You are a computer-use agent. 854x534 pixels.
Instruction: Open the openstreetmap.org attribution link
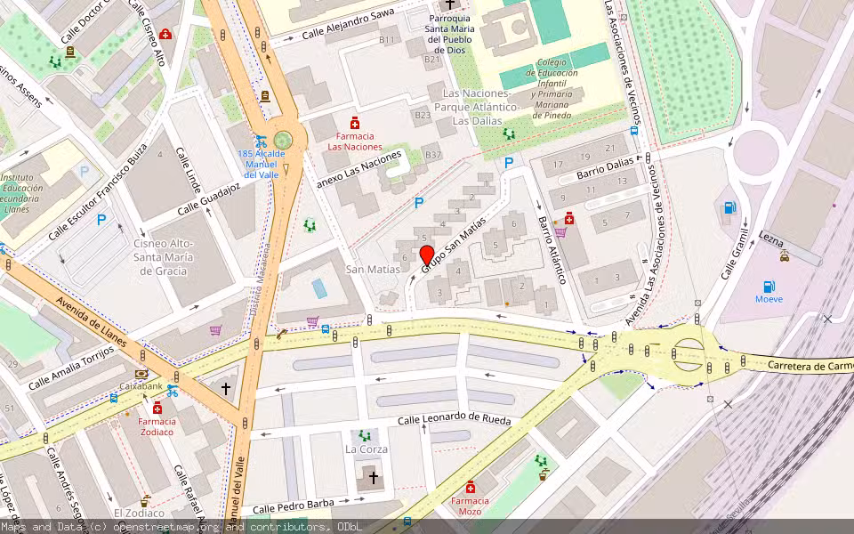point(166,527)
